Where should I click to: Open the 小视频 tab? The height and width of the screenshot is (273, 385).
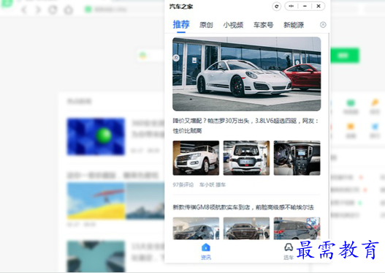[233, 25]
